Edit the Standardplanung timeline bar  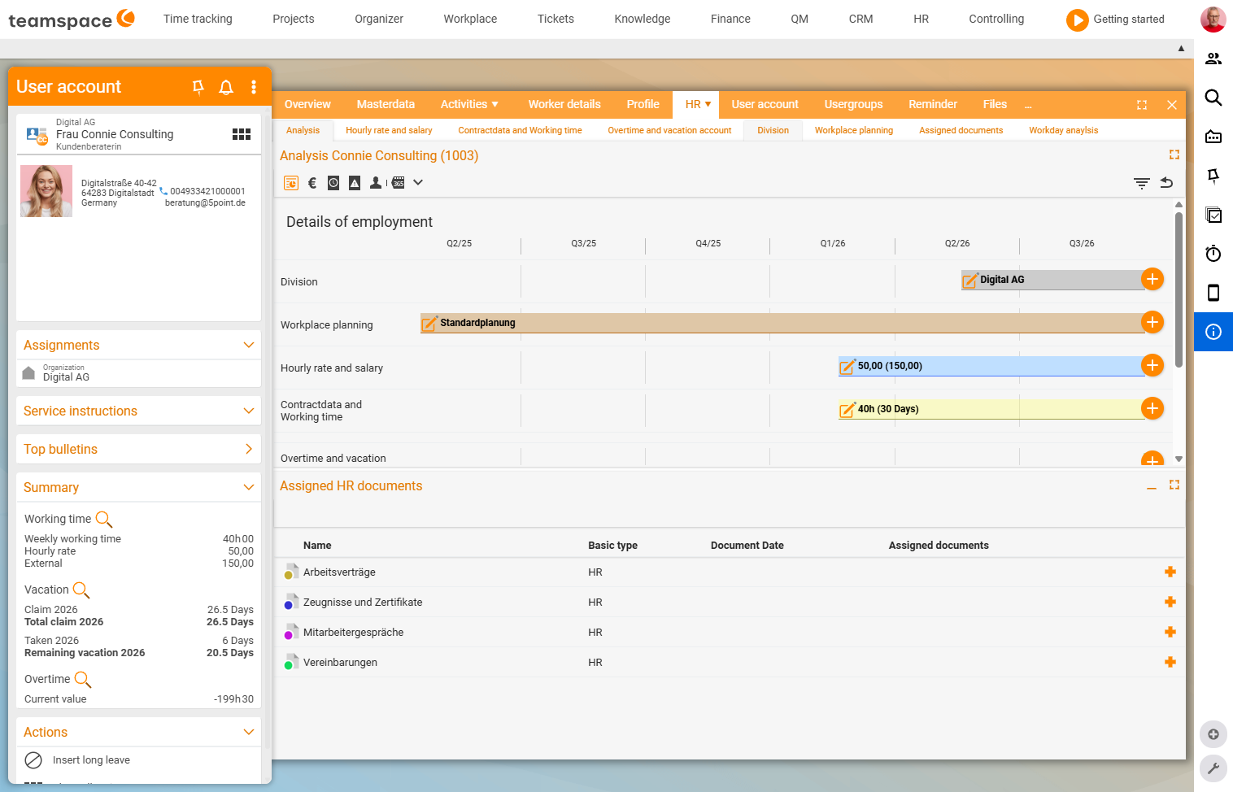coord(429,324)
